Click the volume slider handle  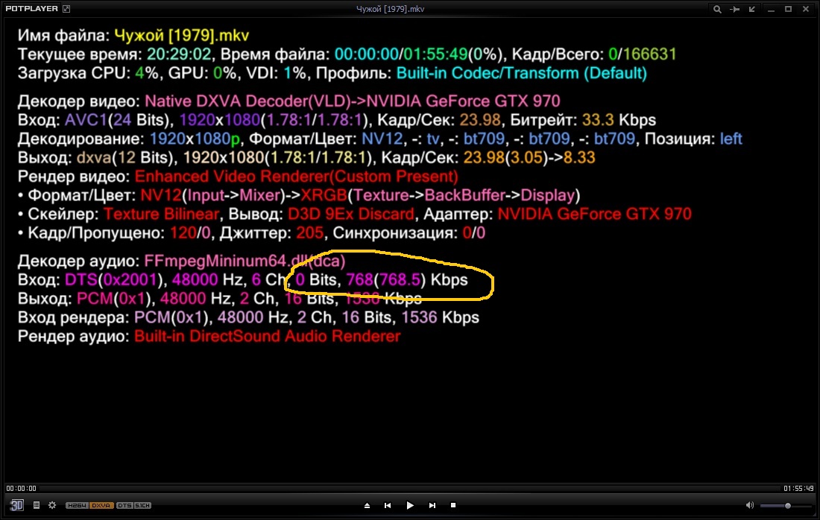788,505
